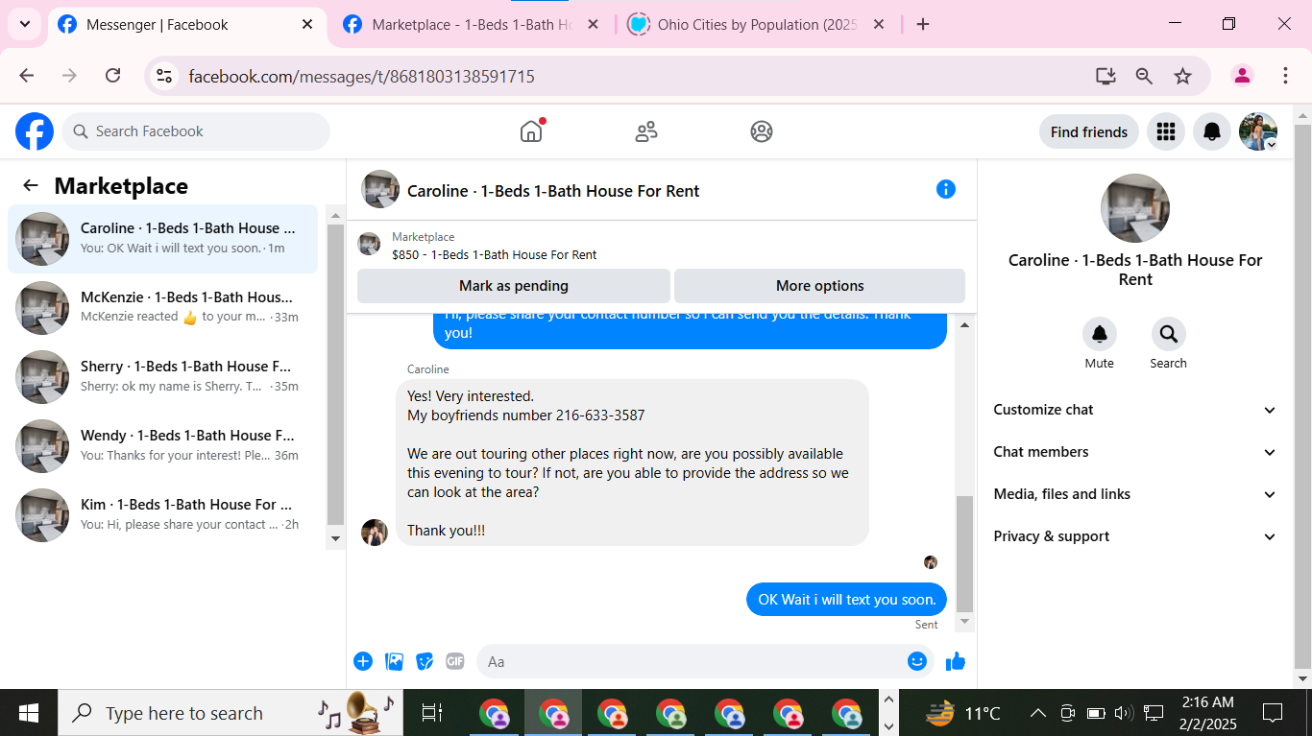Go to Home feed icon
Viewport: 1312px width, 736px height.
531,131
